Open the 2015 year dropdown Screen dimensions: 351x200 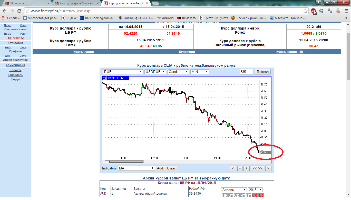click(255, 190)
